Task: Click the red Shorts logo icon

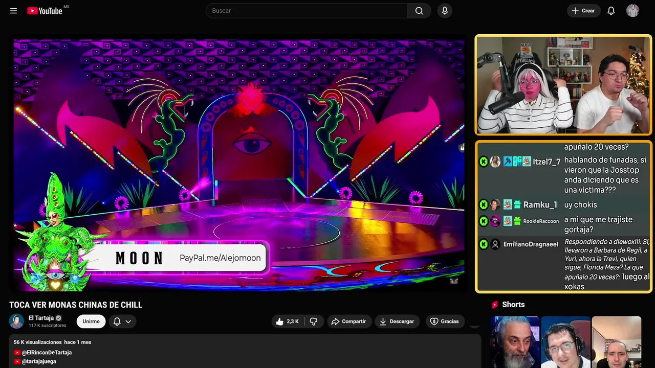Action: point(494,305)
